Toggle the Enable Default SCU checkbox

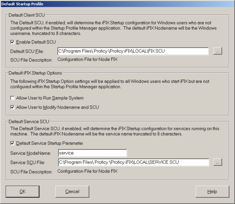pyautogui.click(x=12, y=42)
